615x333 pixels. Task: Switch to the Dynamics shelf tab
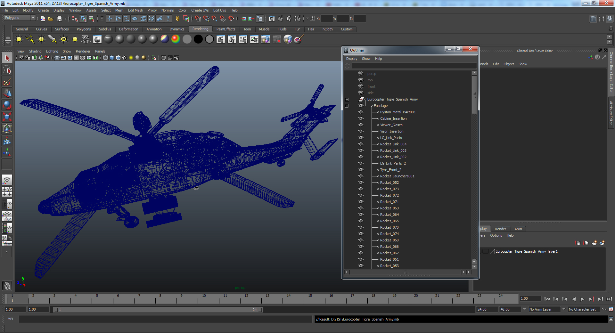click(177, 29)
